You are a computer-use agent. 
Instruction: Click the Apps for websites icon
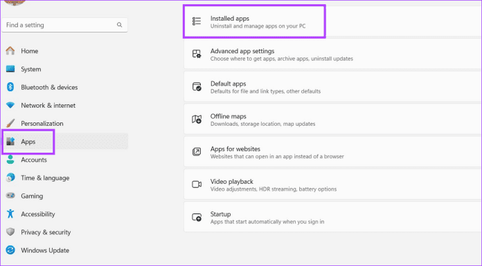[x=197, y=152]
